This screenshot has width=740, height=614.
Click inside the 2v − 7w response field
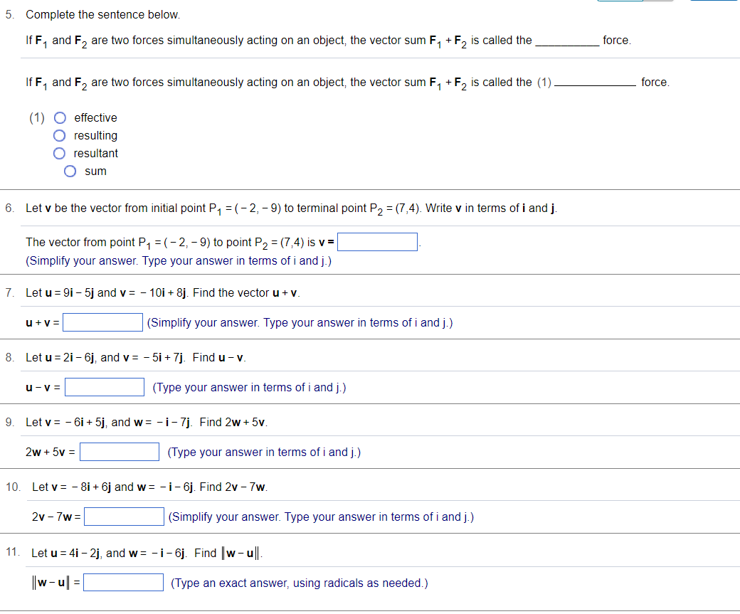point(124,517)
